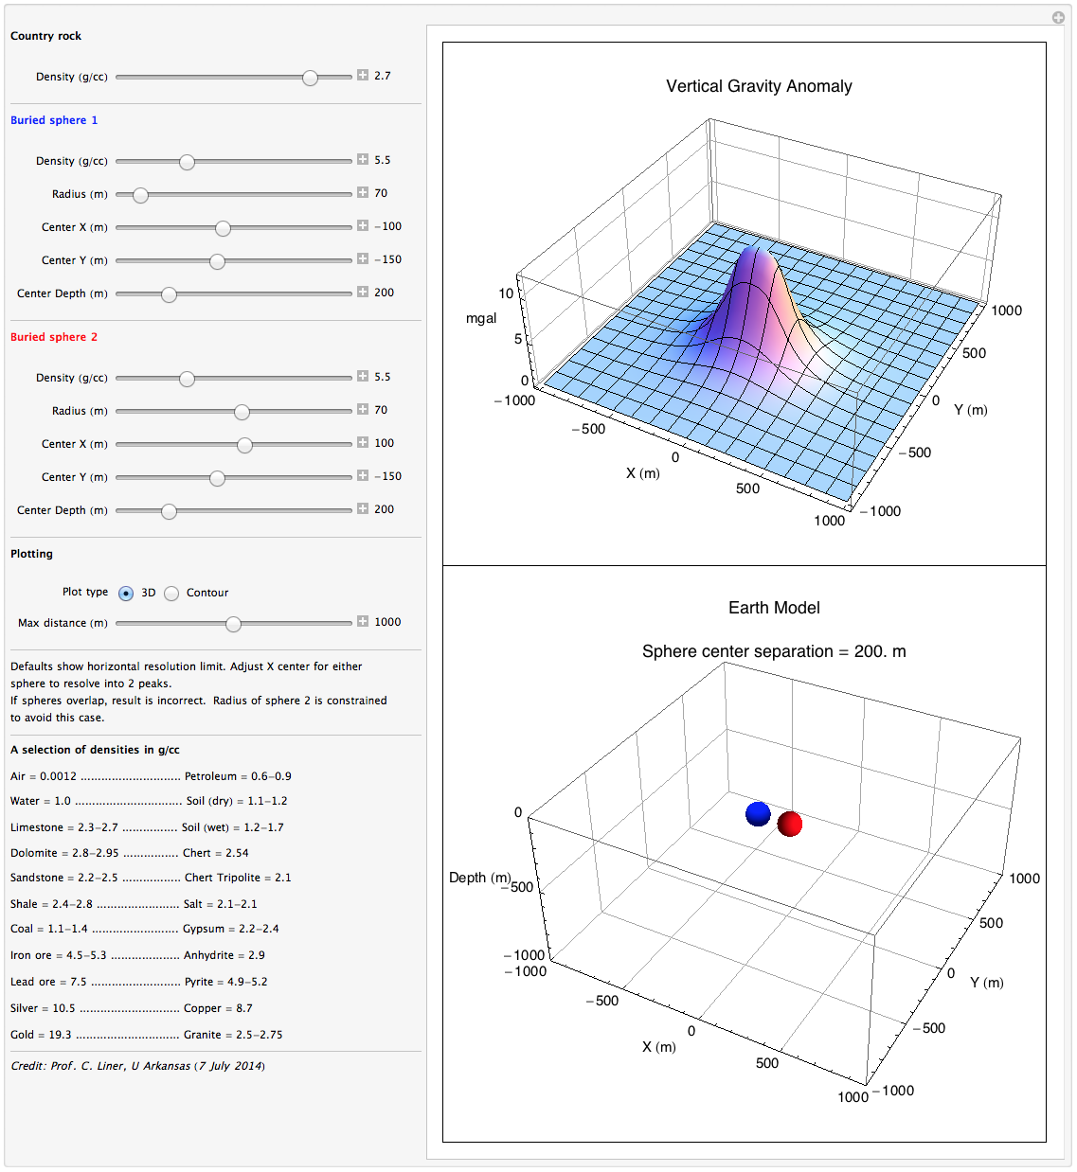Screen dimensions: 1077x1172
Task: Click the plus icon for sphere 2 Center X
Action: [362, 441]
